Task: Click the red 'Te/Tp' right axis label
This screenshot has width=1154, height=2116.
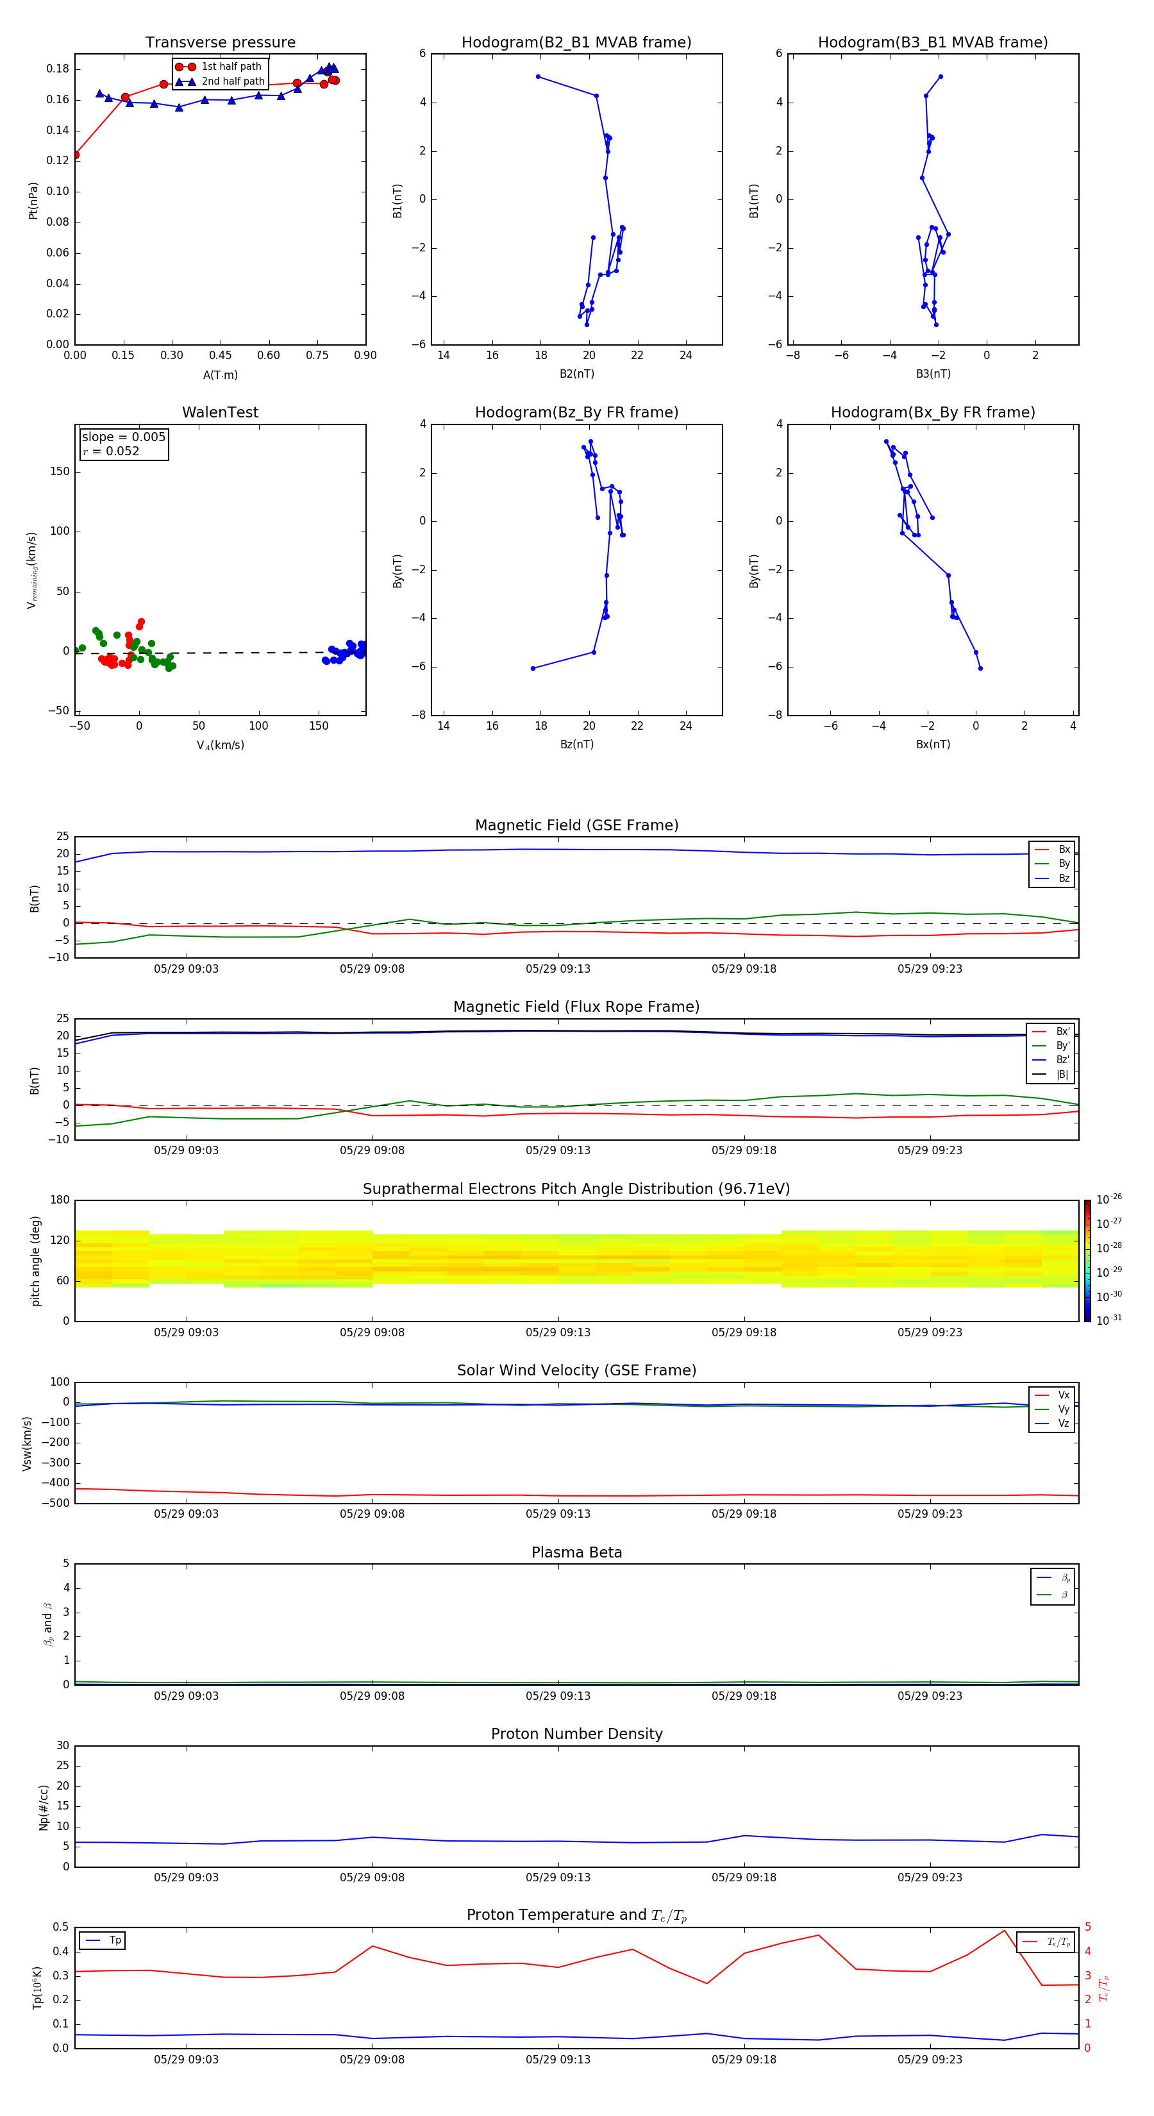Action: click(x=1103, y=1988)
